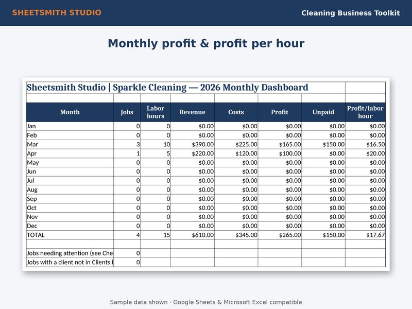Click the Feb month cell
This screenshot has width=412, height=309.
[70, 135]
